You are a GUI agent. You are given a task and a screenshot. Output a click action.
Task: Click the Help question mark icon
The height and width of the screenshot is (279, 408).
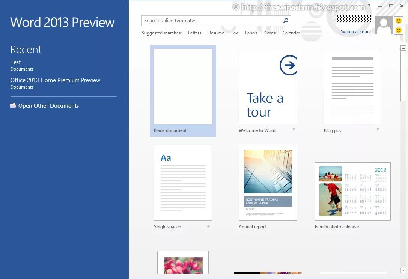(x=369, y=6)
